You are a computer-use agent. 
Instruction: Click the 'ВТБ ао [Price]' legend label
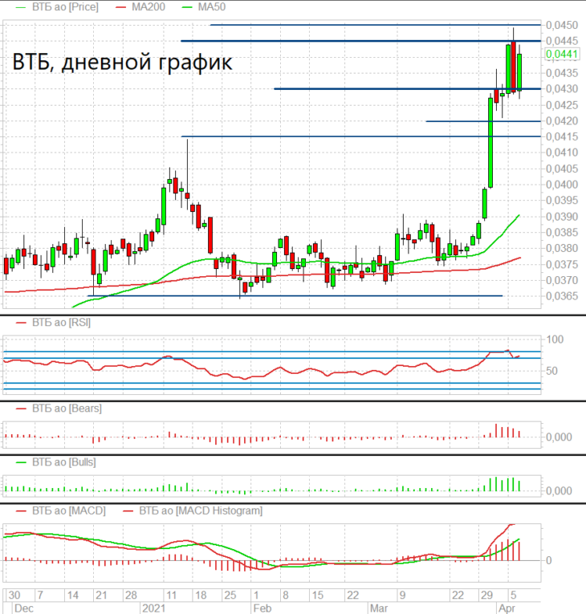point(65,7)
